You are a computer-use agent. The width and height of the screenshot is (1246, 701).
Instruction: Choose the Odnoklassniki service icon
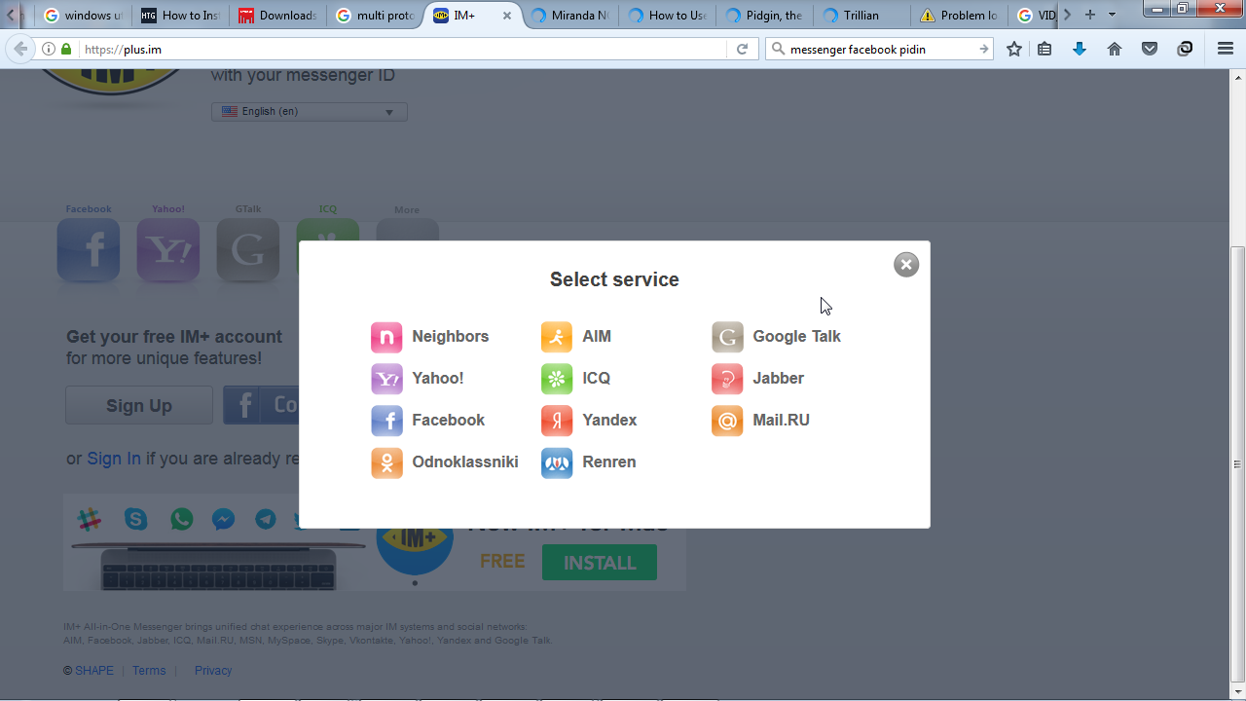click(x=386, y=462)
